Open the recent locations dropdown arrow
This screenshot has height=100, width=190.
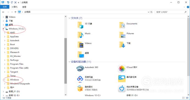click(x=12, y=12)
